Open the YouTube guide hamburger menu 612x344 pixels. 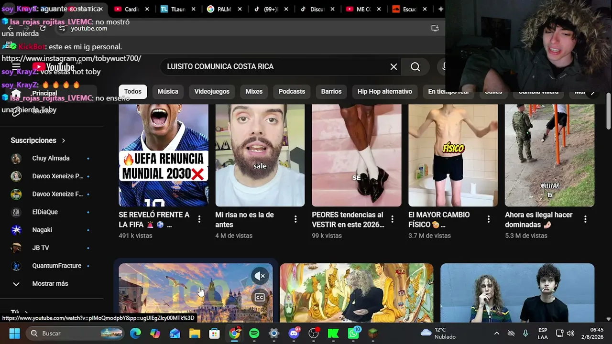16,67
